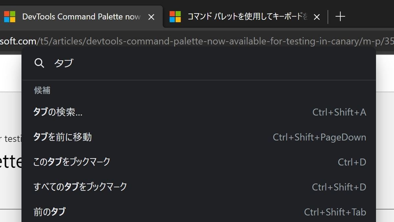Click Ctrl+D shortcut label

tap(352, 162)
